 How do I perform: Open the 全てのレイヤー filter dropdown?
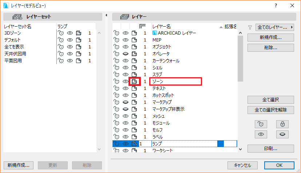click(x=274, y=27)
